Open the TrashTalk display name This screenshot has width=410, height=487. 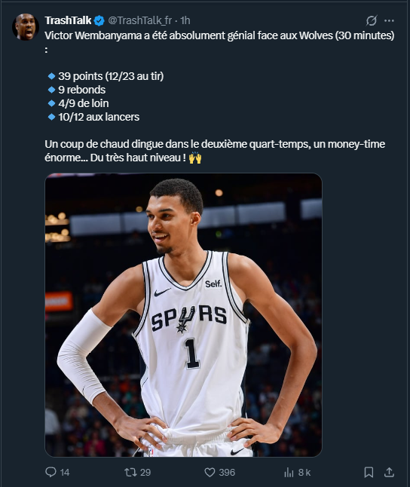click(68, 20)
